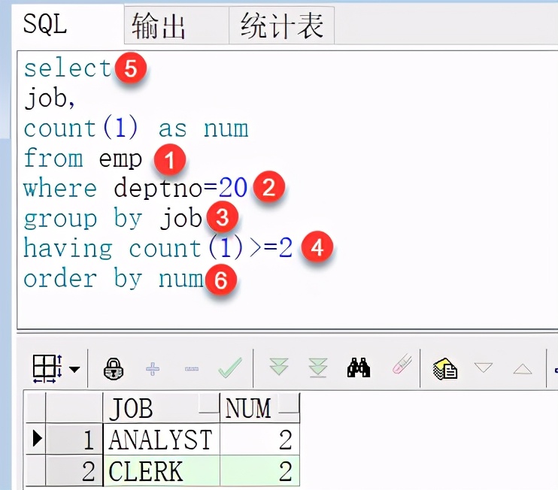Image resolution: width=558 pixels, height=490 pixels.
Task: Click the 'job,' line in the editor
Action: pos(49,98)
